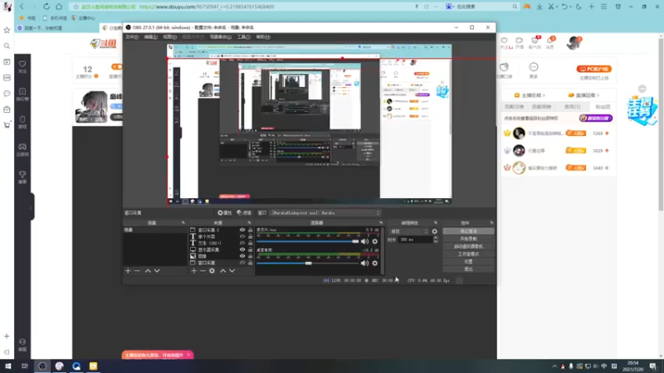Toggle visibility of image source
This screenshot has width=664, height=373.
(242, 256)
